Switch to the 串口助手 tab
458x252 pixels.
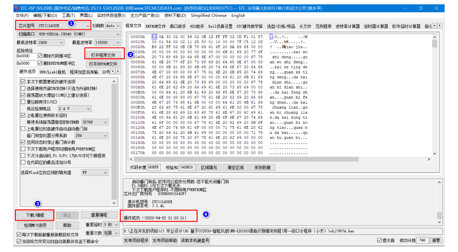[178, 26]
